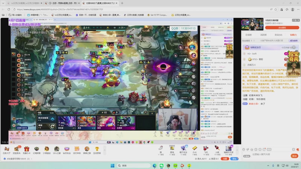The image size is (301, 169).
Task: Open the browser profile avatar
Action: (293, 9)
